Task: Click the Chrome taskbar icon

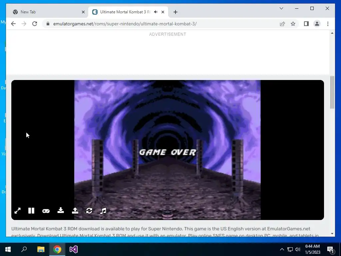Action: [57, 249]
